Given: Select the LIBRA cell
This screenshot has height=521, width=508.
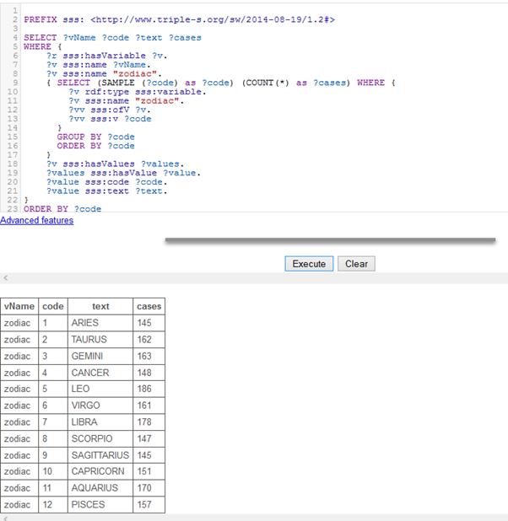Looking at the screenshot, I should 100,422.
